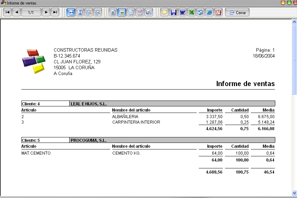Save the report with floppy disk icon
The height and width of the screenshot is (198, 297).
pos(174,12)
